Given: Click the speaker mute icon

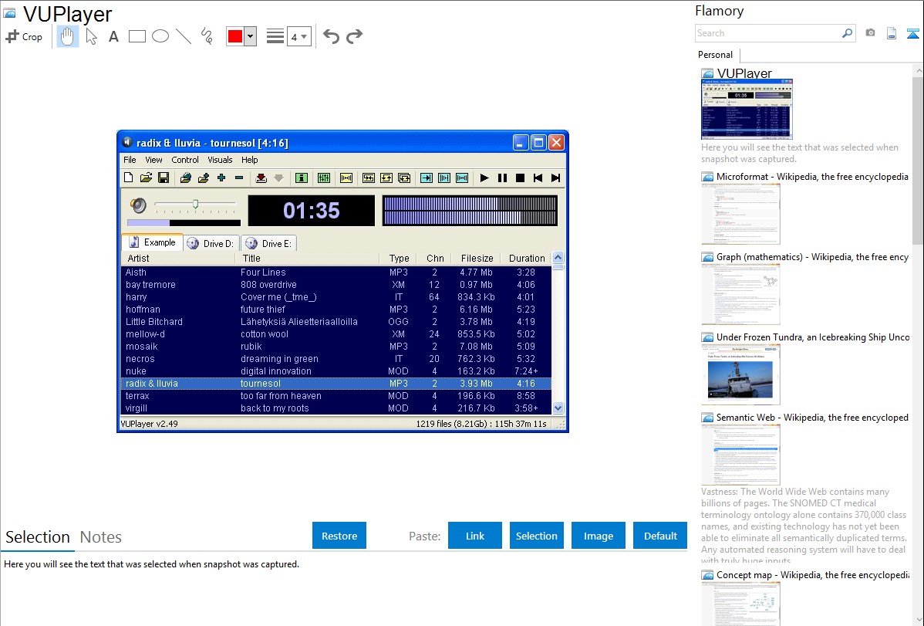Looking at the screenshot, I should point(139,205).
